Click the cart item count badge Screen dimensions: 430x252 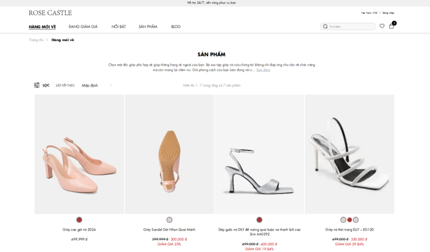click(x=394, y=23)
